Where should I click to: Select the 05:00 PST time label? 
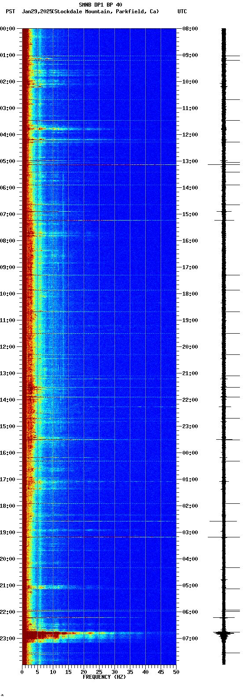7,161
